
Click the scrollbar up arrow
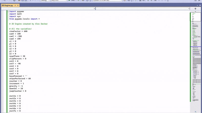(195, 11)
